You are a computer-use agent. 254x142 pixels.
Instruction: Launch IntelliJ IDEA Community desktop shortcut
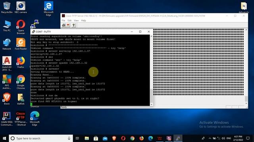coord(7,119)
